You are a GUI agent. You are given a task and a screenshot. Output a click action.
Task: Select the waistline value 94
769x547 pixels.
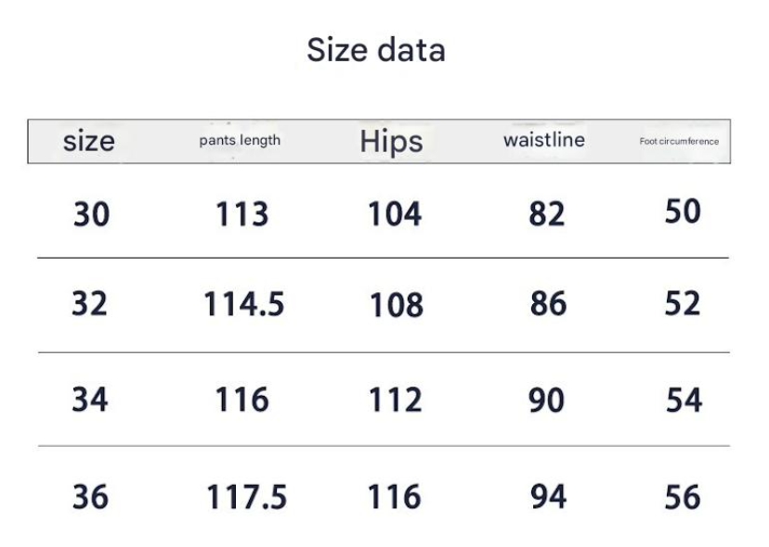tap(548, 497)
